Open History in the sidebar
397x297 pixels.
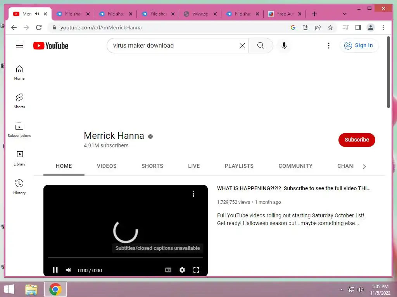click(x=19, y=187)
